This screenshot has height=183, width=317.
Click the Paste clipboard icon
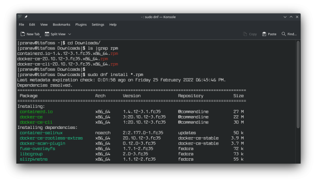point(264,34)
